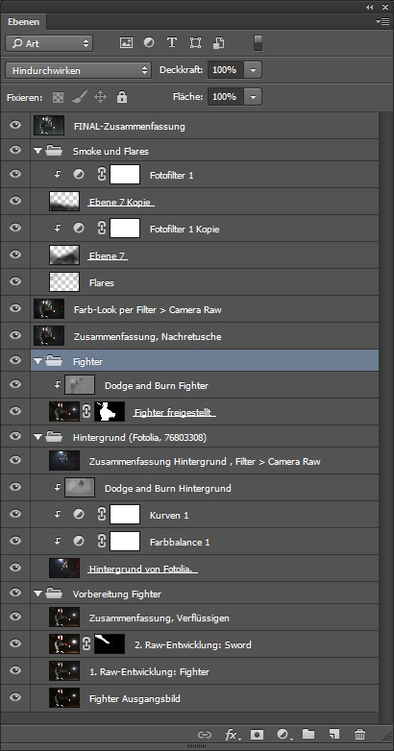Screen dimensions: 394x751
Task: Select the Ebenen panel tab
Action: [x=23, y=22]
